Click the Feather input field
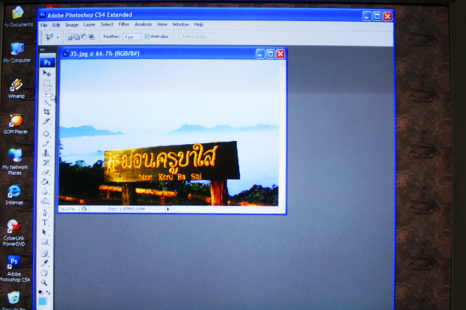466x310 pixels. tap(132, 37)
